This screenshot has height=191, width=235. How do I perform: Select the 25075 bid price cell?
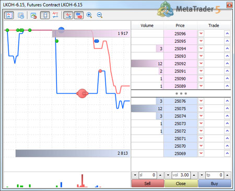click(x=180, y=109)
